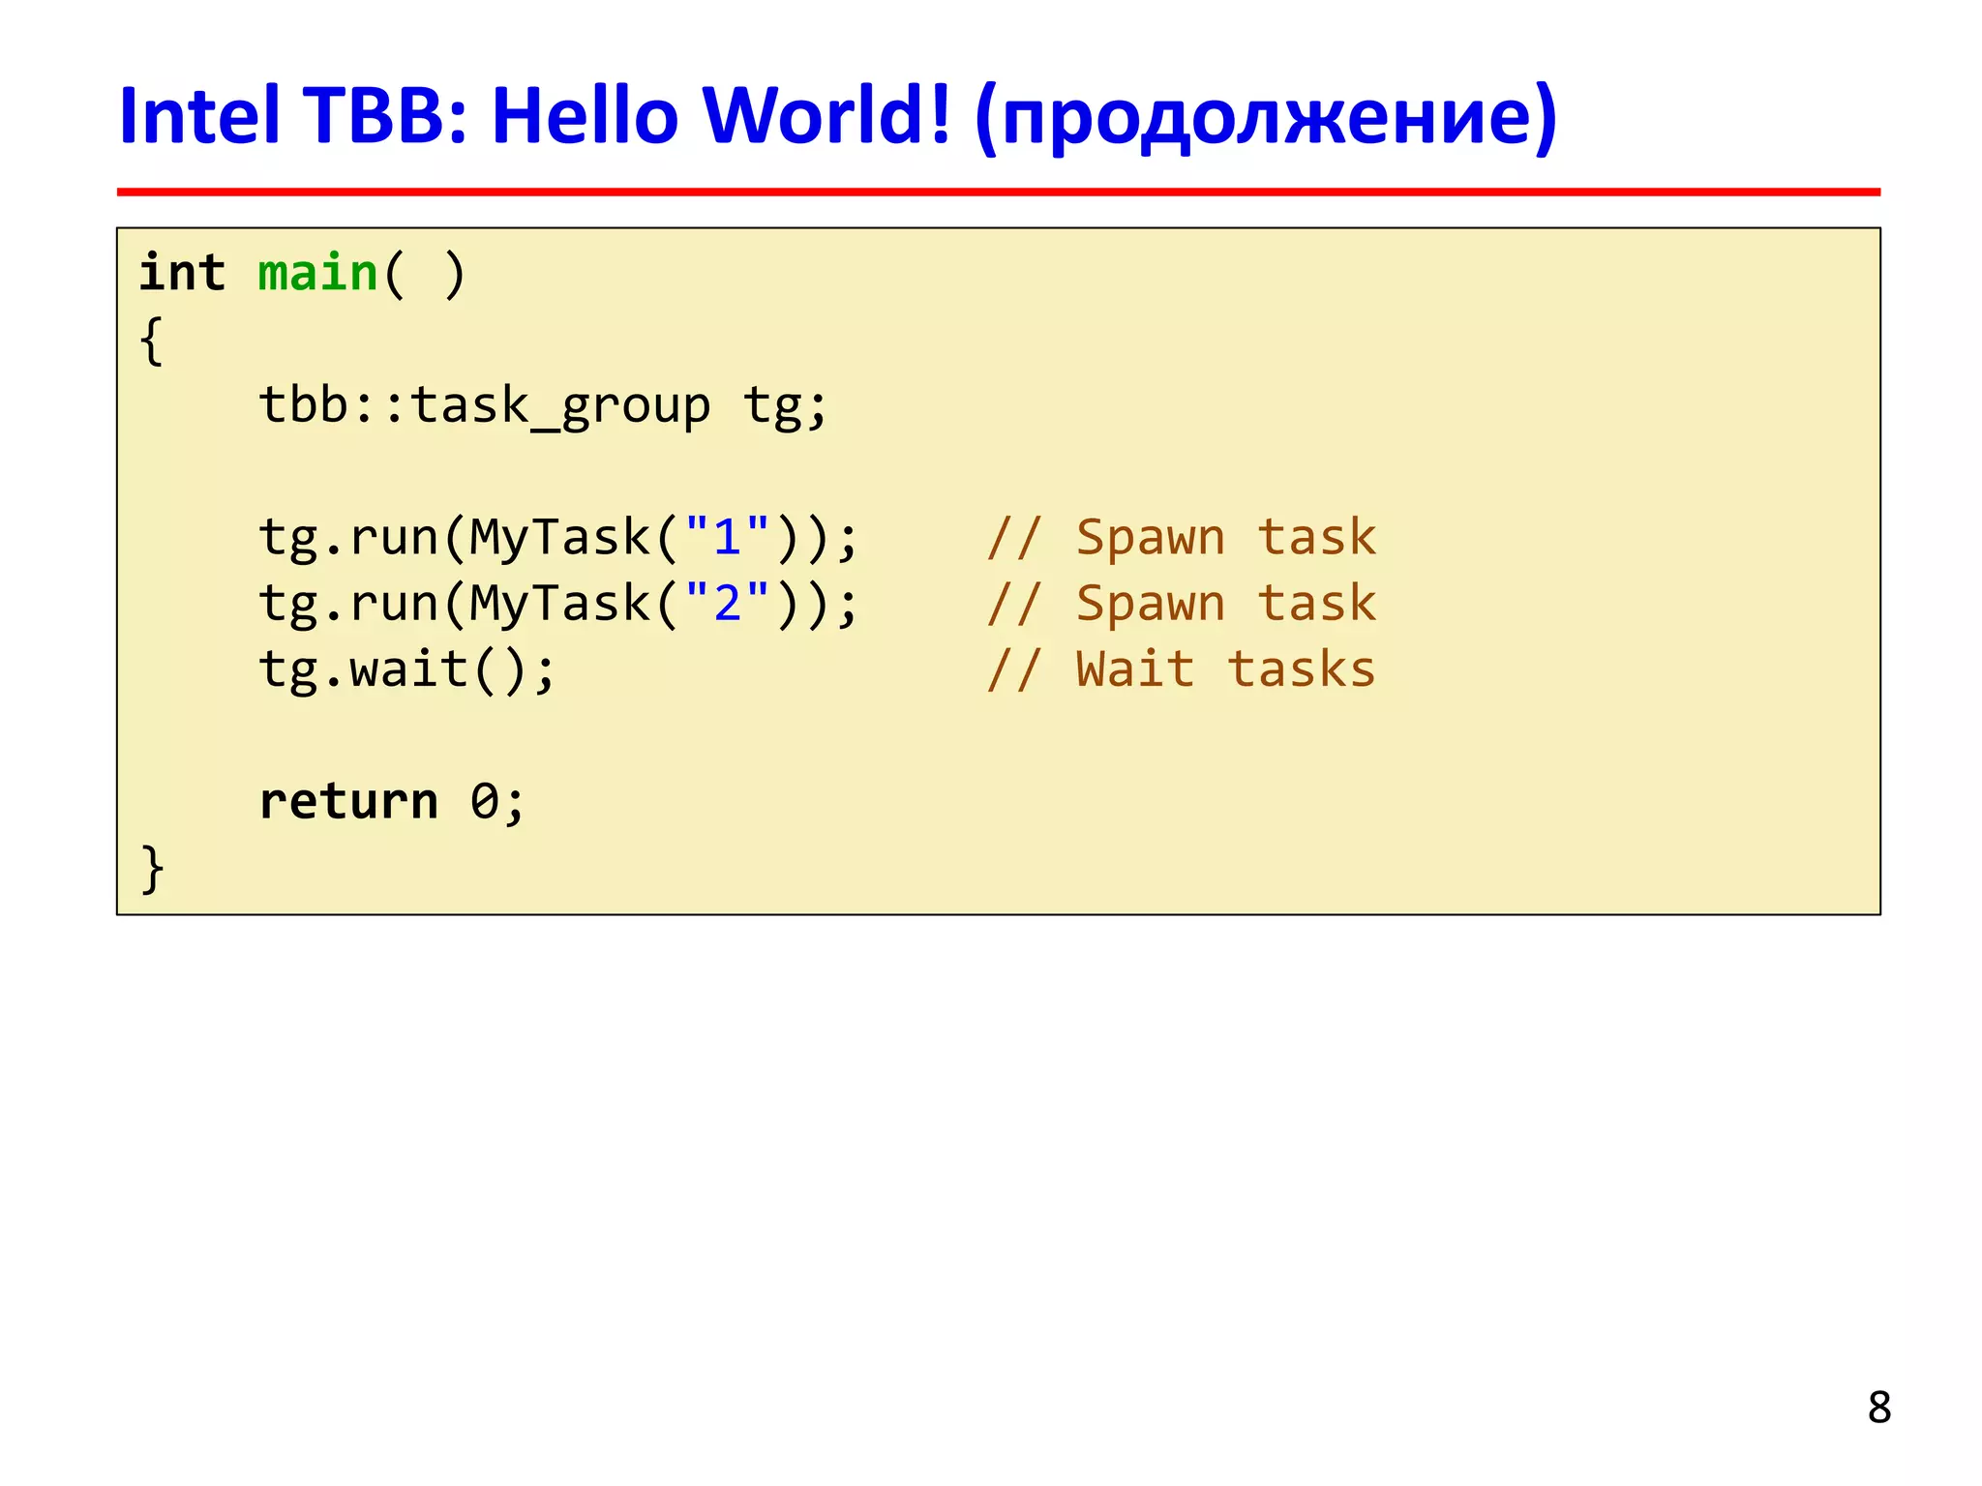The height and width of the screenshot is (1486, 1982).
Task: Click '// Spawn task' comment after MyTask("2")
Action: (x=1181, y=604)
